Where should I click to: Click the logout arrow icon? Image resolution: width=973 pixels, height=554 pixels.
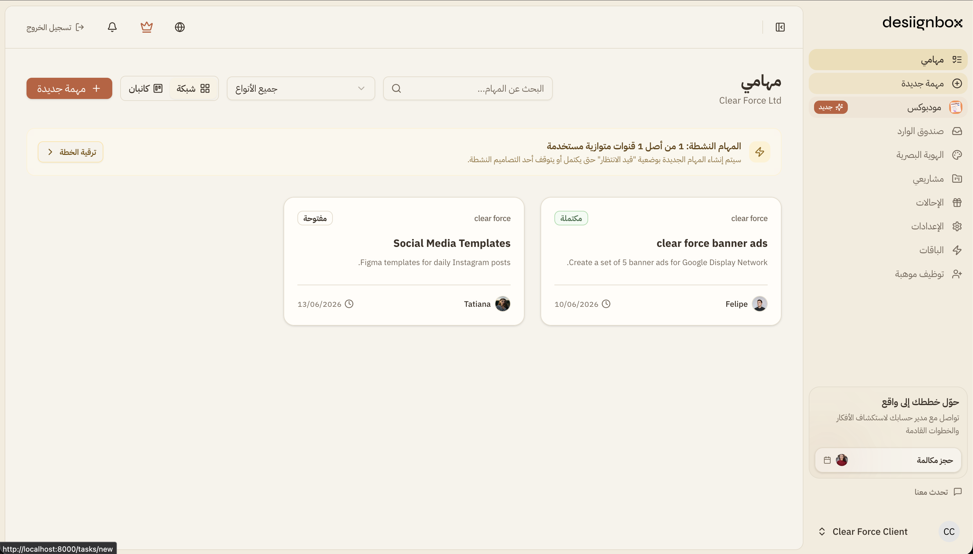coord(80,27)
